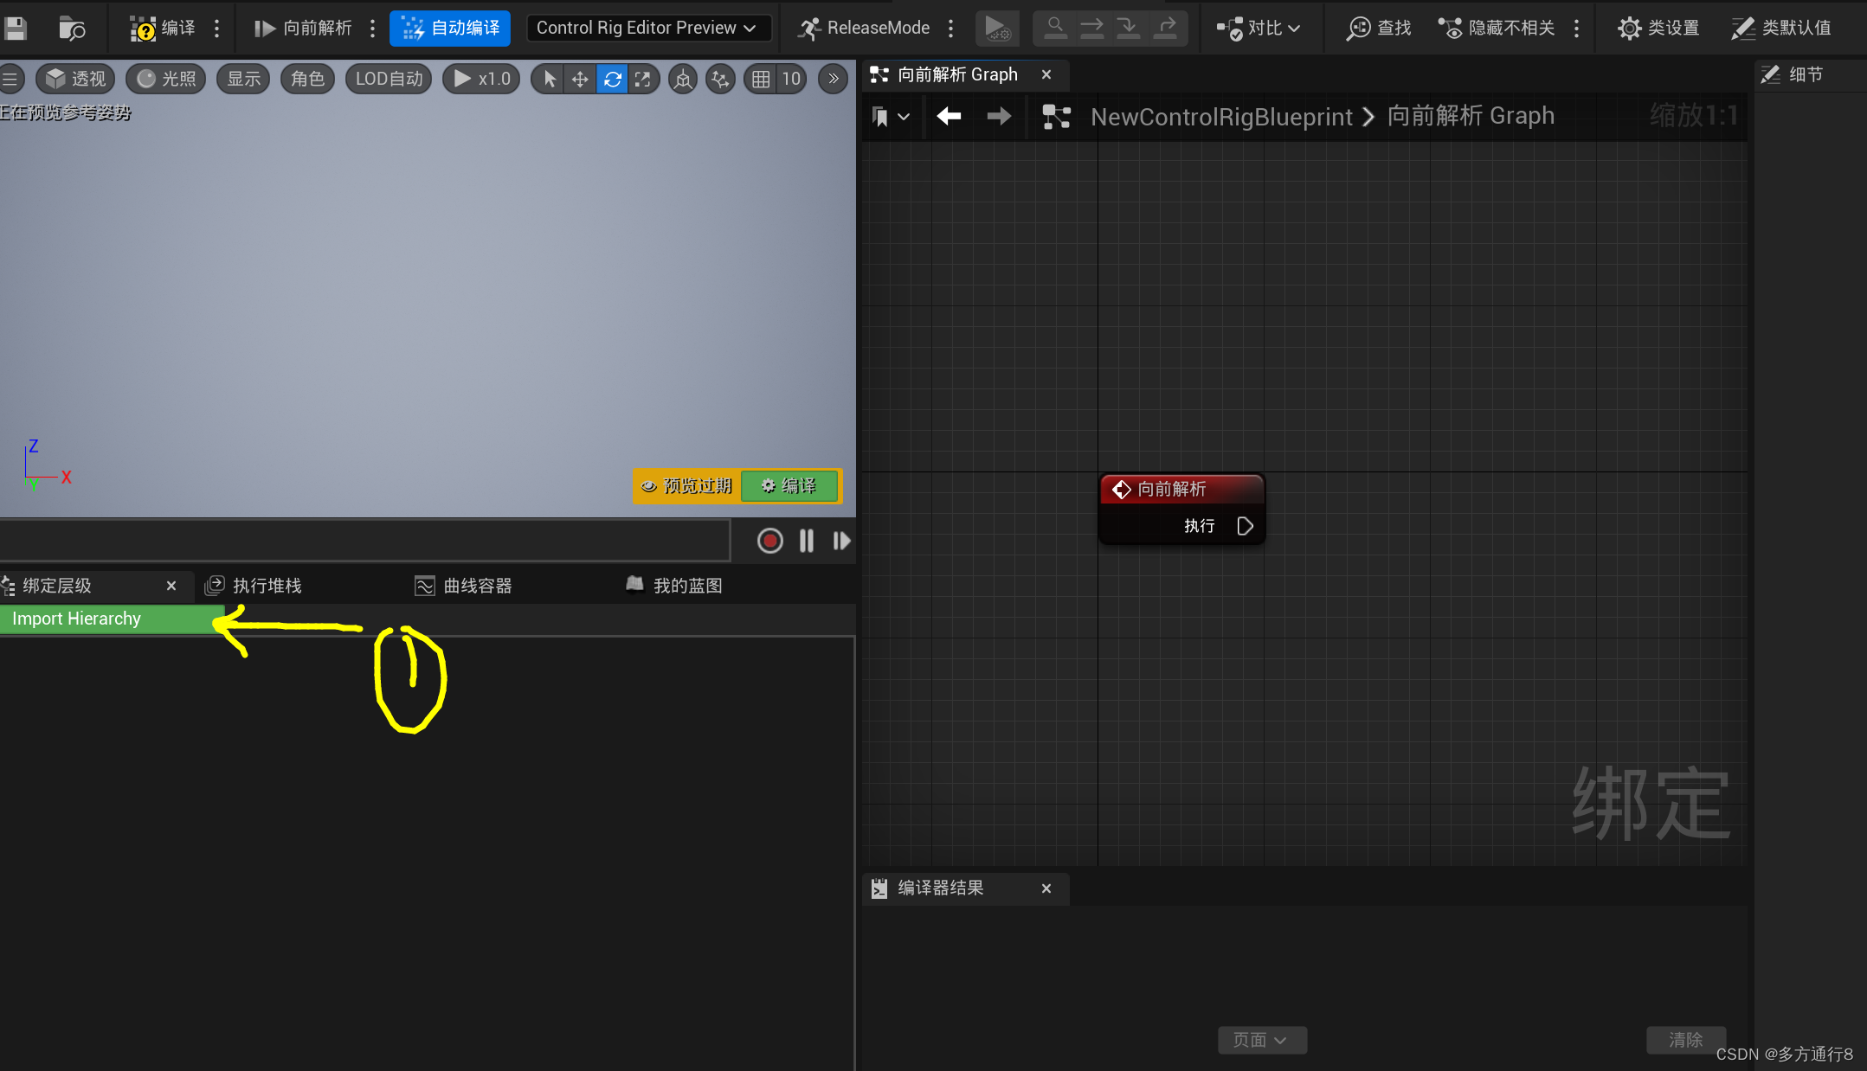Click the green Import Hierarchy button
The image size is (1867, 1071).
[76, 618]
